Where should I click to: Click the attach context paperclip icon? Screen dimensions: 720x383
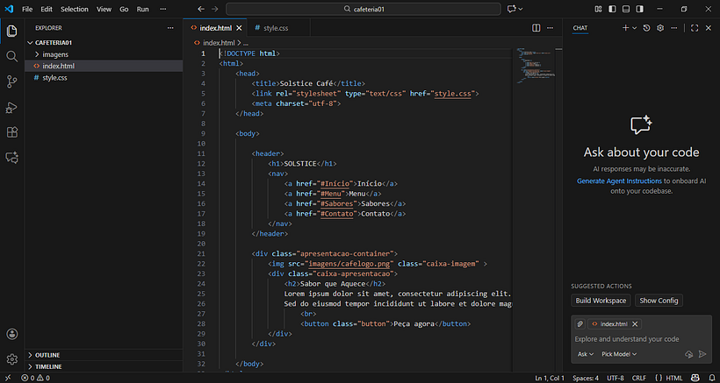580,324
